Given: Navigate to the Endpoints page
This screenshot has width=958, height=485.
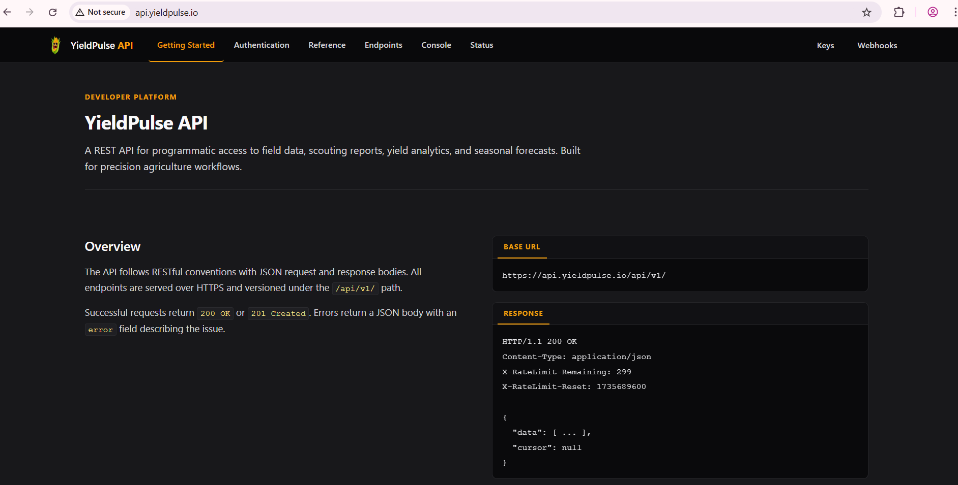Looking at the screenshot, I should point(383,45).
